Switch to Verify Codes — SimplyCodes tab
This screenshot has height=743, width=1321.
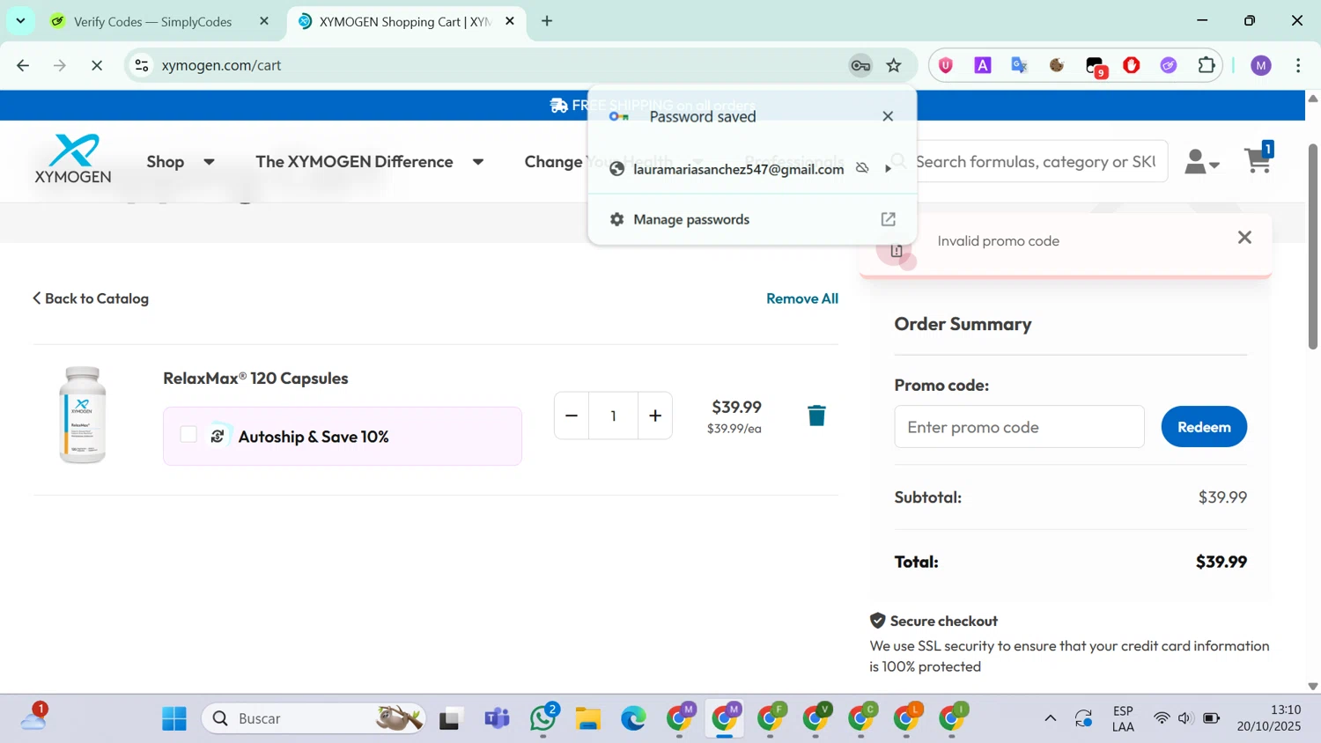coord(151,21)
